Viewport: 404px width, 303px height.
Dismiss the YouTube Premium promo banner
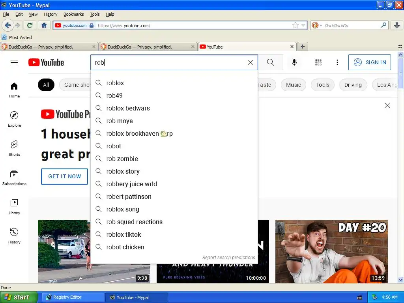387,105
